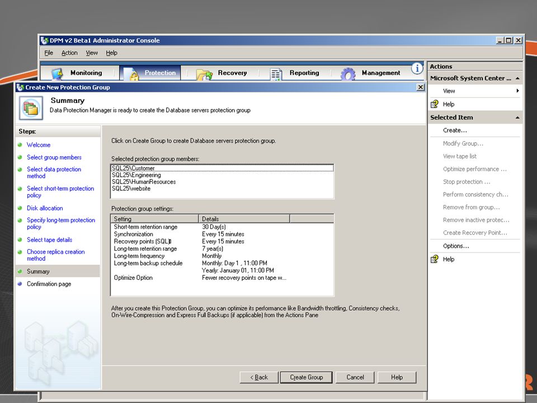Image resolution: width=537 pixels, height=403 pixels.
Task: Go to Select data protection method step
Action: pos(54,173)
